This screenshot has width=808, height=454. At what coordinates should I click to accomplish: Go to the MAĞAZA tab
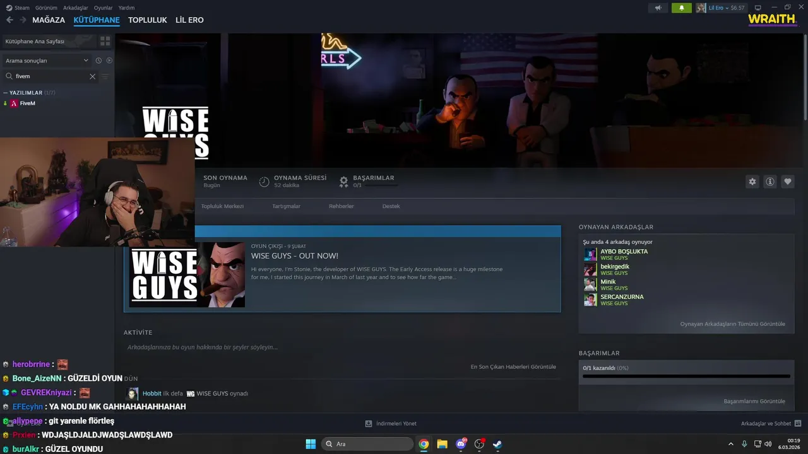coord(49,20)
